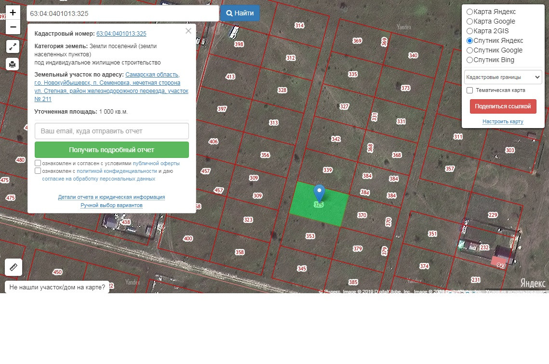Open Кадастровые границы dropdown
Viewport: 549px width, 364px height.
pos(503,77)
